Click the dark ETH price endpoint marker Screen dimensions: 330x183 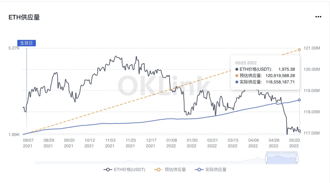tap(299, 131)
